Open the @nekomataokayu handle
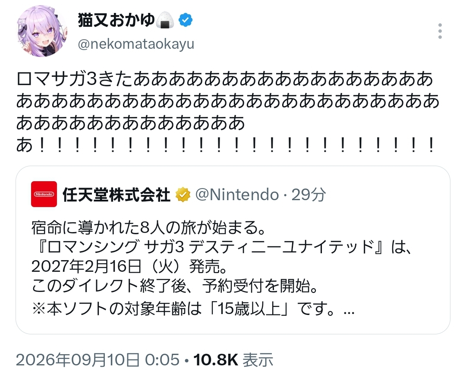 click(x=136, y=44)
